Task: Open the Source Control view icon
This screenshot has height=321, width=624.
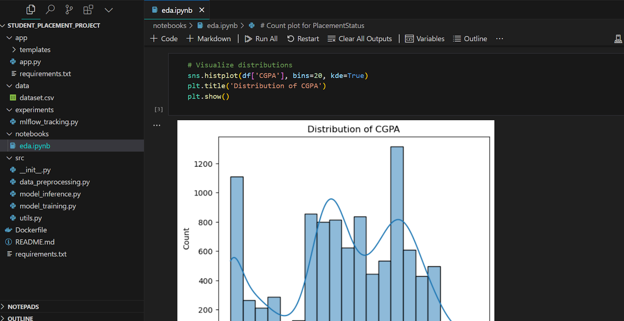Action: pos(69,10)
